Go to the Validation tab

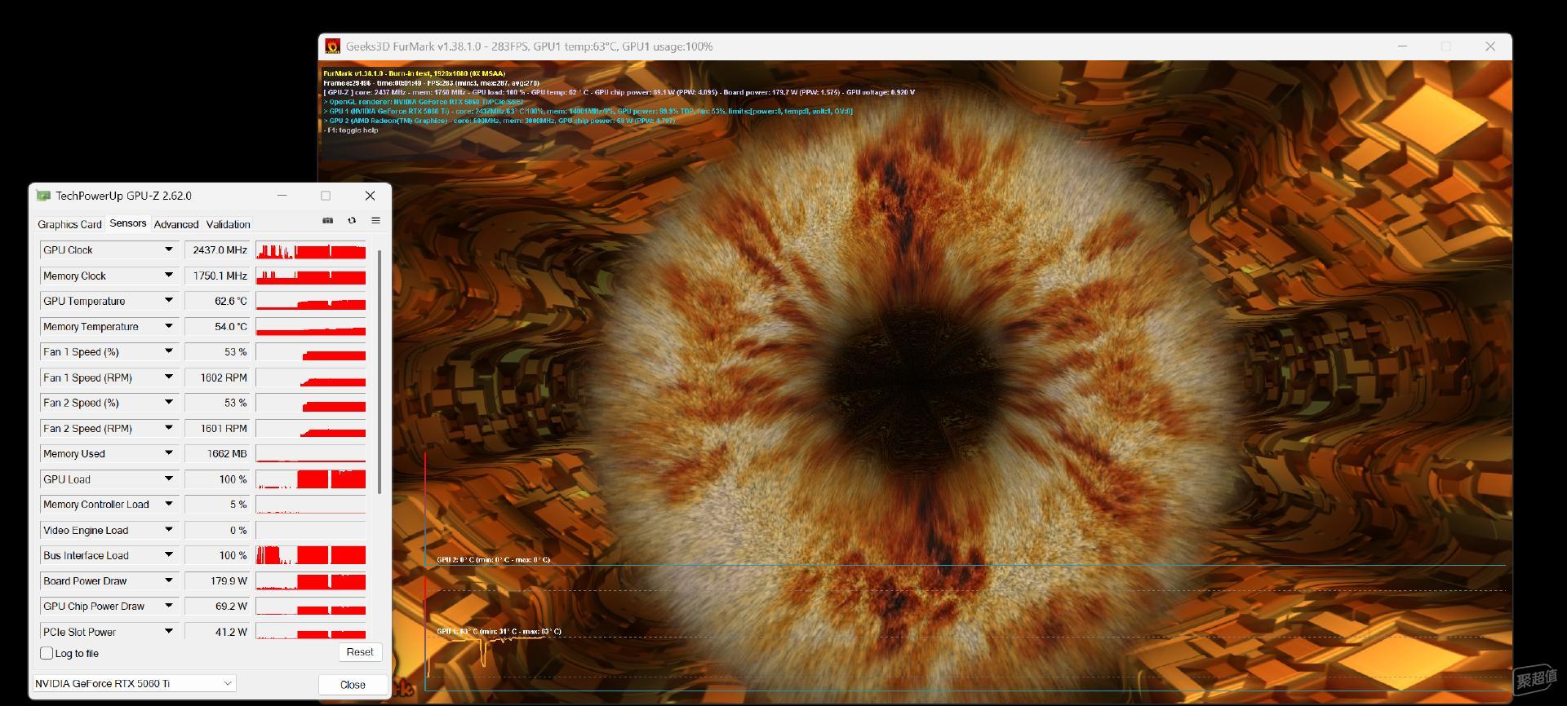(229, 224)
